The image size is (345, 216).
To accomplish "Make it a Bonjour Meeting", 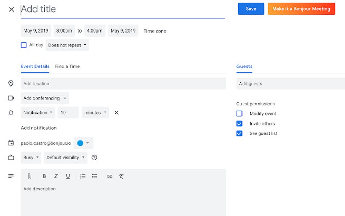I will click(x=301, y=9).
